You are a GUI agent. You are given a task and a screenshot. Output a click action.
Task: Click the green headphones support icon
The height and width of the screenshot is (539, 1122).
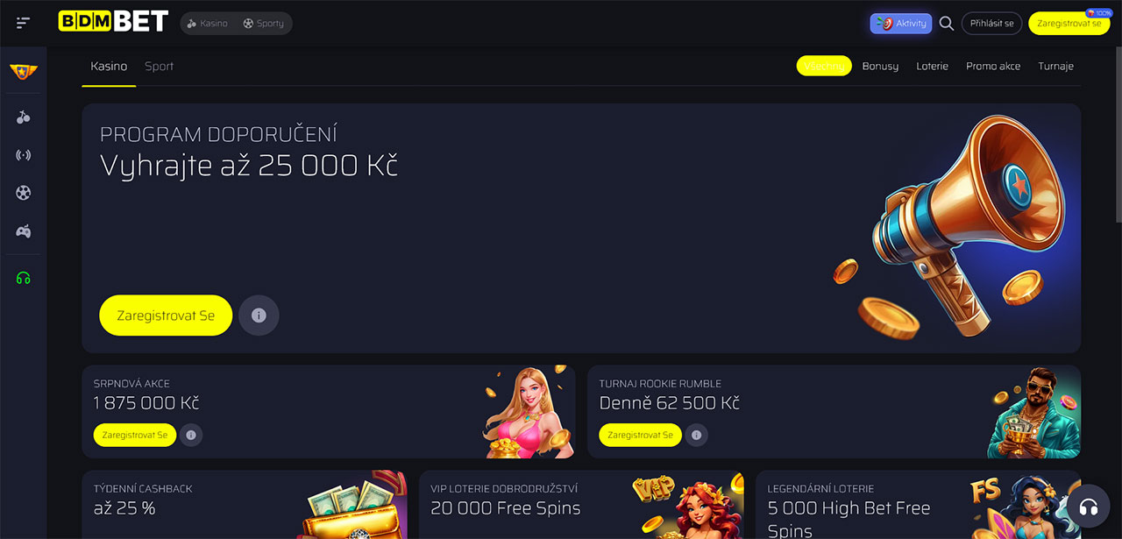24,279
